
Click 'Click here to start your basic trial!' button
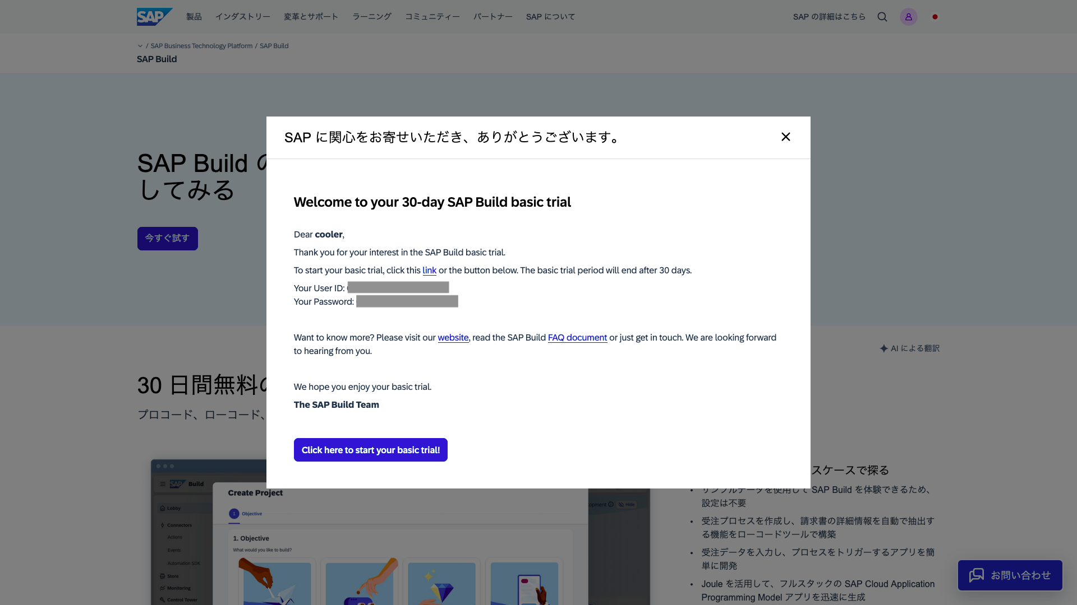[370, 450]
